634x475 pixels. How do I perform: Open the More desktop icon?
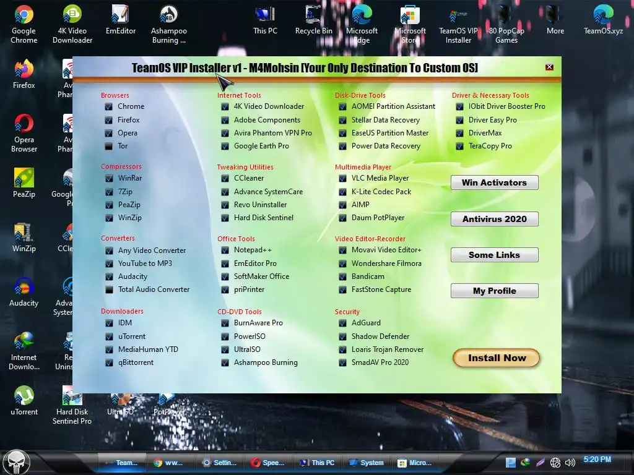coord(555,20)
